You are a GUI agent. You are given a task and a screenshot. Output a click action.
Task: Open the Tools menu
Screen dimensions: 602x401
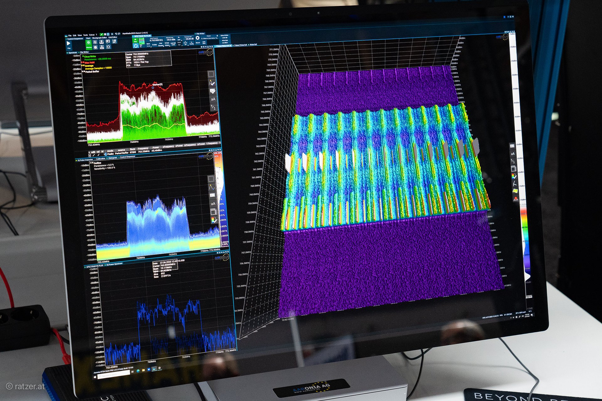point(85,35)
